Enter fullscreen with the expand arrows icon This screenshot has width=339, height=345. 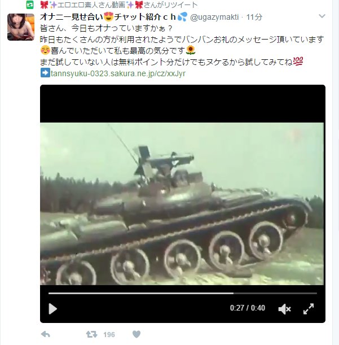click(309, 309)
